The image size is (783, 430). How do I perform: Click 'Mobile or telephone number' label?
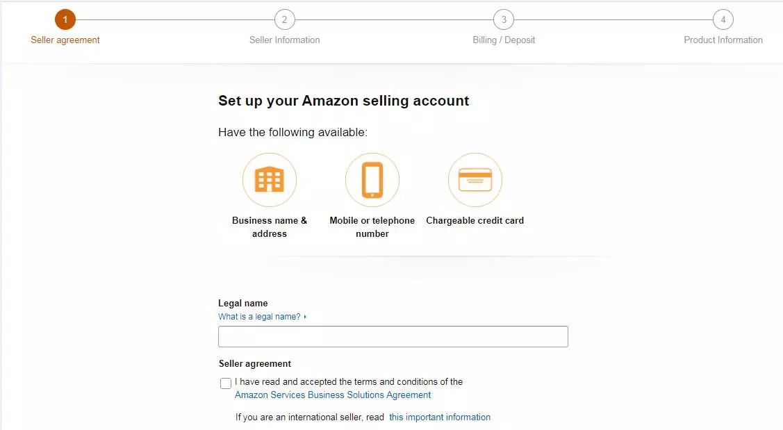(372, 226)
